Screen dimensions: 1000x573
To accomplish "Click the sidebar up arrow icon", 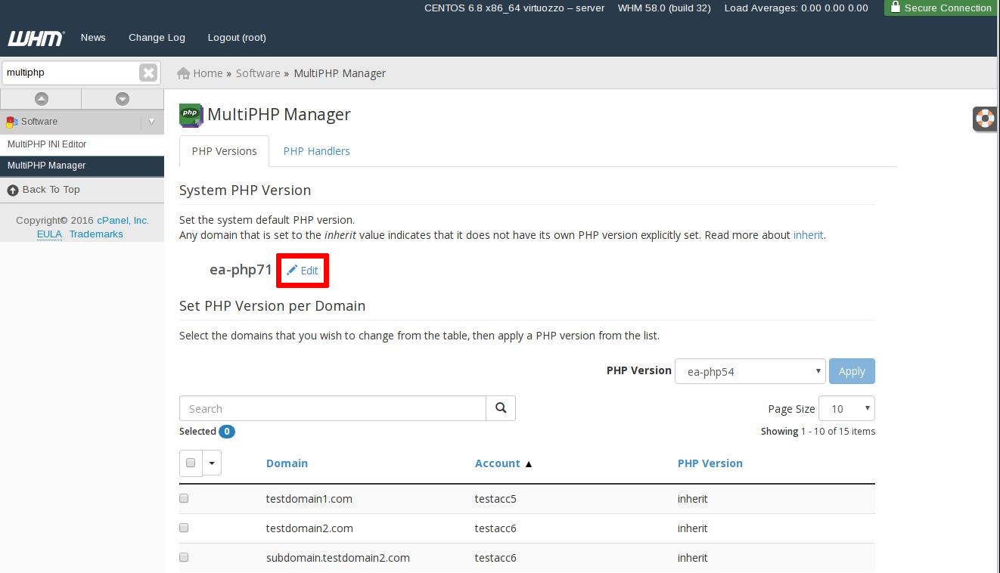I will tap(42, 99).
